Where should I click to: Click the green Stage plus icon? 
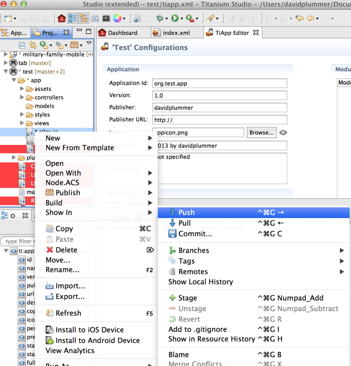[x=172, y=298]
